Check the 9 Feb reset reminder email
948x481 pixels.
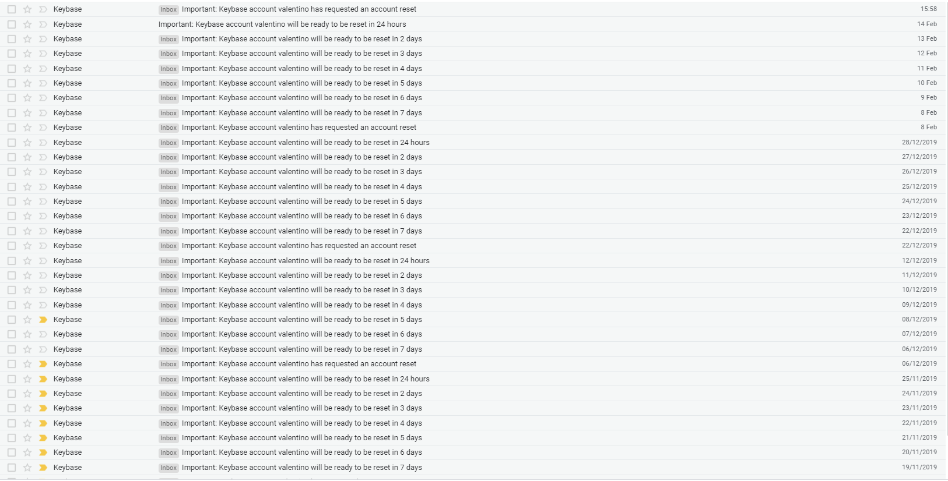pos(12,97)
